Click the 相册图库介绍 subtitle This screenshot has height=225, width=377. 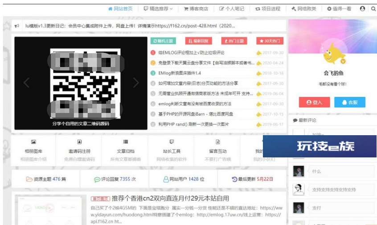tap(33, 159)
